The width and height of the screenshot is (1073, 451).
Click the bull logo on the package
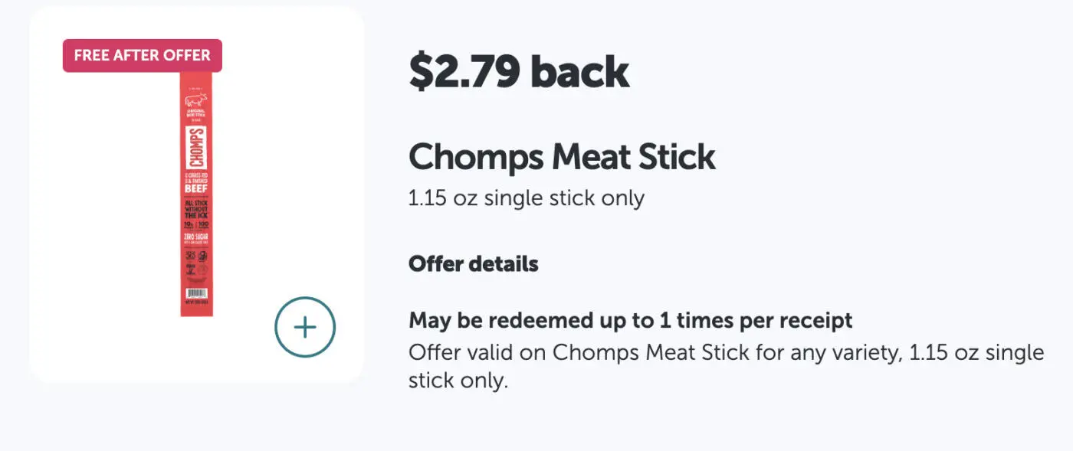point(196,100)
